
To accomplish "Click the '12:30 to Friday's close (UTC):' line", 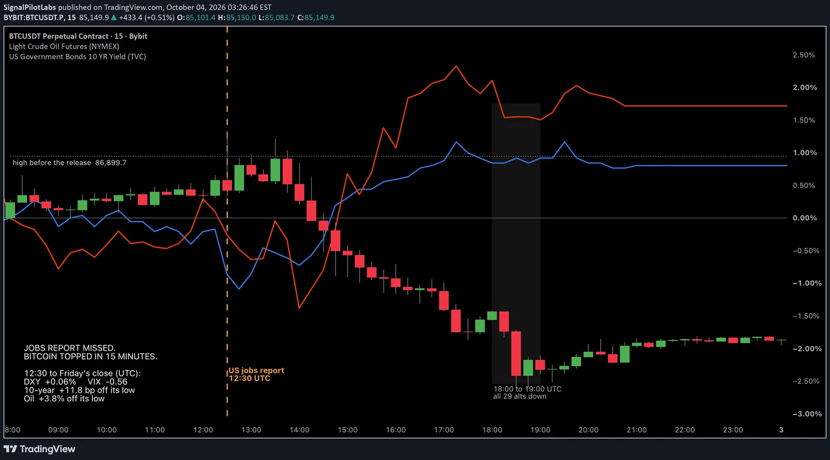I will coord(82,373).
